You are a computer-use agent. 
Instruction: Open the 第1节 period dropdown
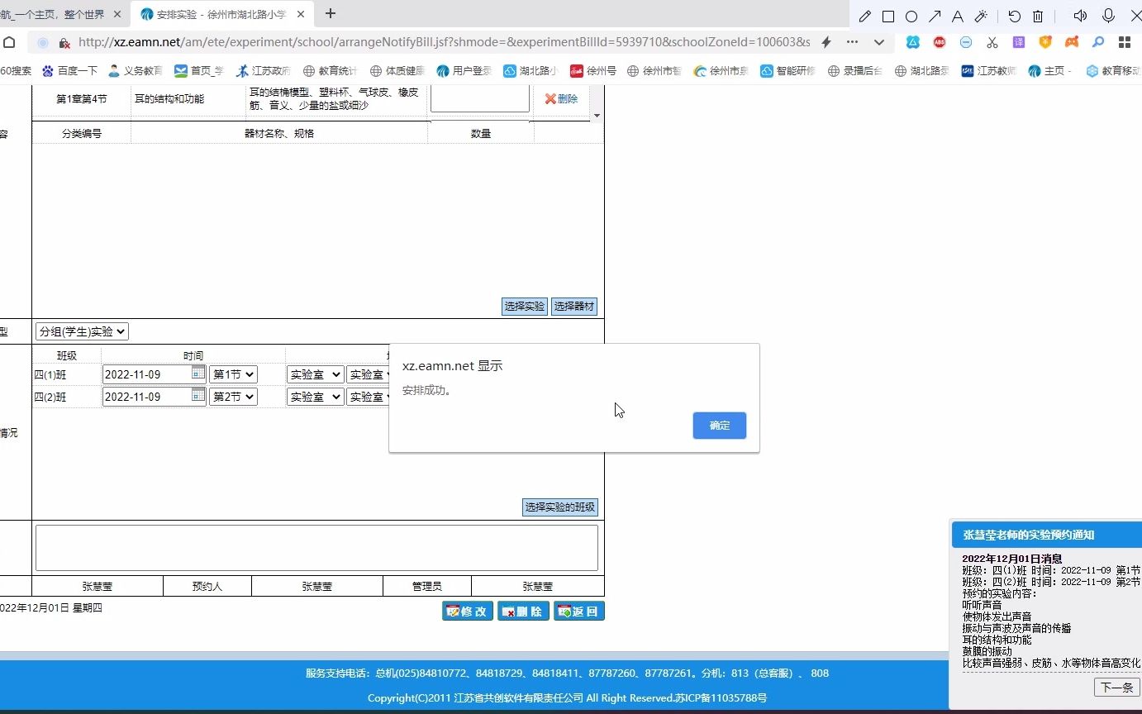click(233, 374)
